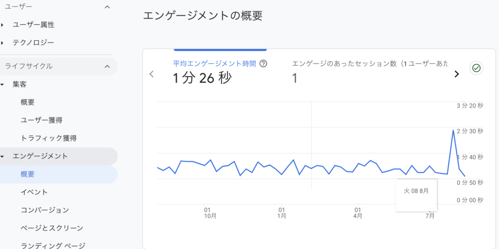The height and width of the screenshot is (249, 499).
Task: Click the right arrow to next metrics
Action: (457, 74)
